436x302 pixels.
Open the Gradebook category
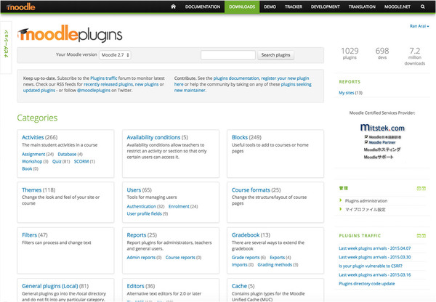(x=246, y=235)
